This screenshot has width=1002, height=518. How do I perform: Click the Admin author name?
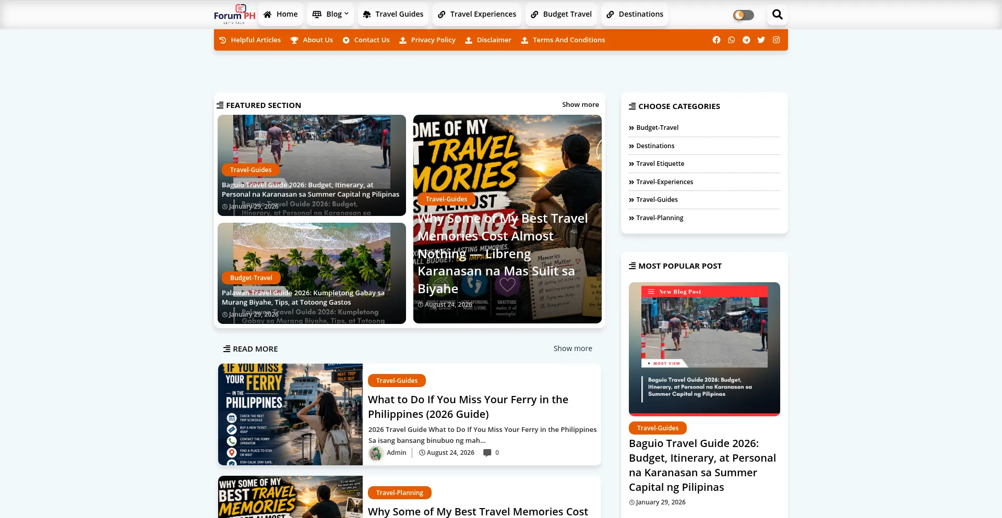tap(397, 453)
